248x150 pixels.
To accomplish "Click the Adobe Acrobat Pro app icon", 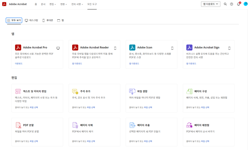I will tap(18, 47).
